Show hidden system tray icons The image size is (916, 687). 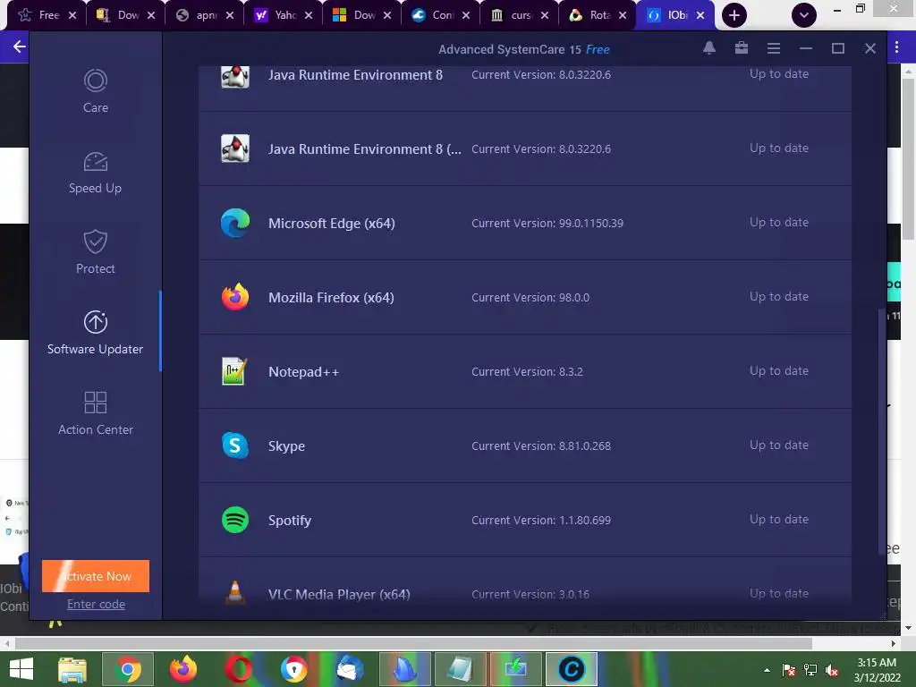767,670
